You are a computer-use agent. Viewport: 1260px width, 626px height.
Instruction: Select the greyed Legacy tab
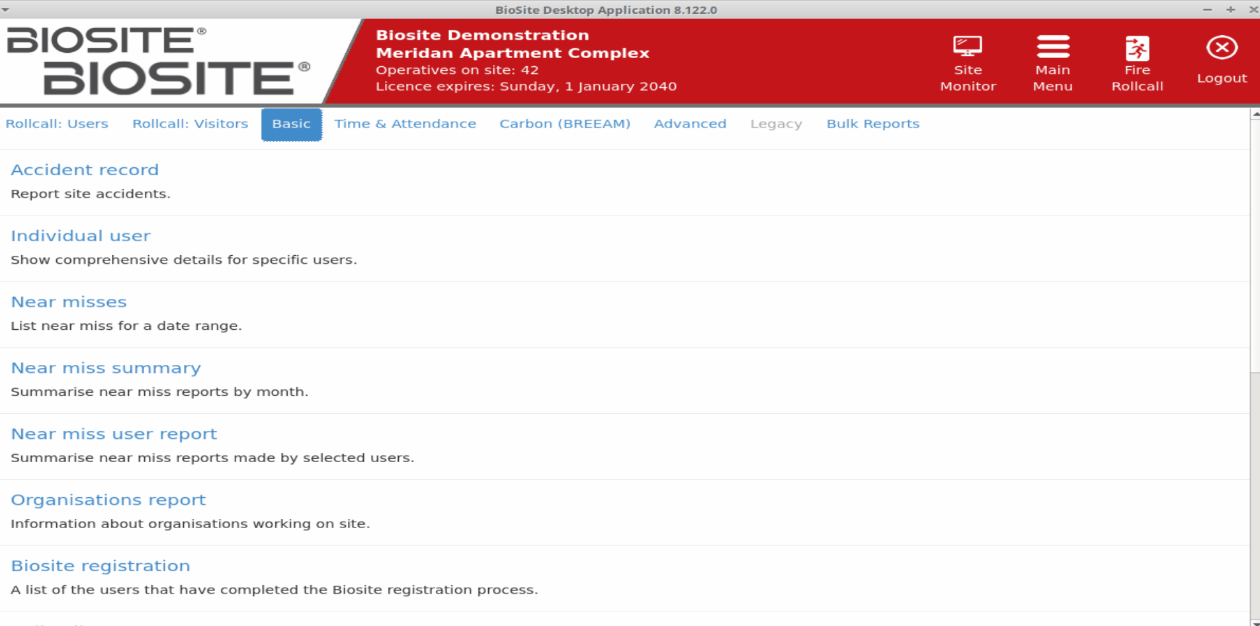pos(776,124)
